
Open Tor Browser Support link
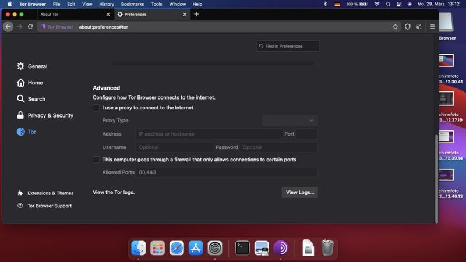[x=45, y=206]
